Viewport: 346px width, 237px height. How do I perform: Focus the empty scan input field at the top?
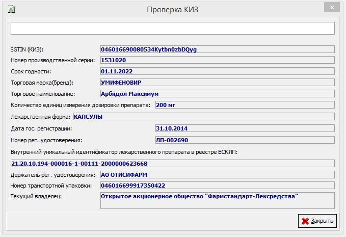point(173,28)
